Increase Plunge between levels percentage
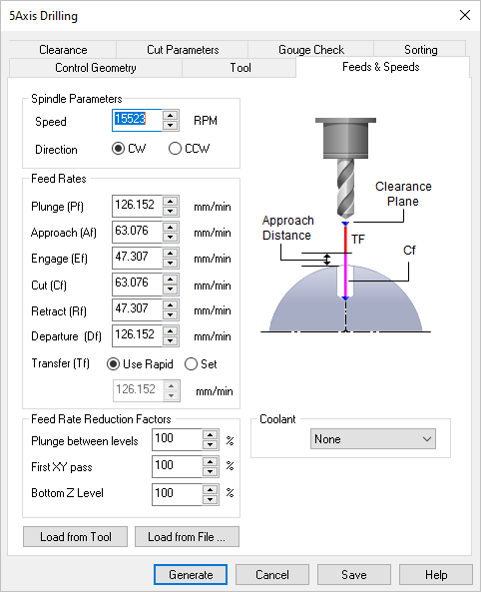The image size is (481, 592). coord(210,435)
